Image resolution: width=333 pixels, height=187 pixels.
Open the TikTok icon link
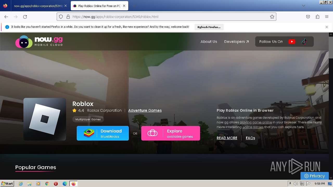click(x=304, y=42)
